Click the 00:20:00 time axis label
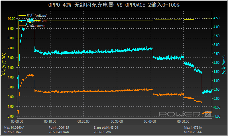This screenshot has height=136, width=228. click(84, 121)
